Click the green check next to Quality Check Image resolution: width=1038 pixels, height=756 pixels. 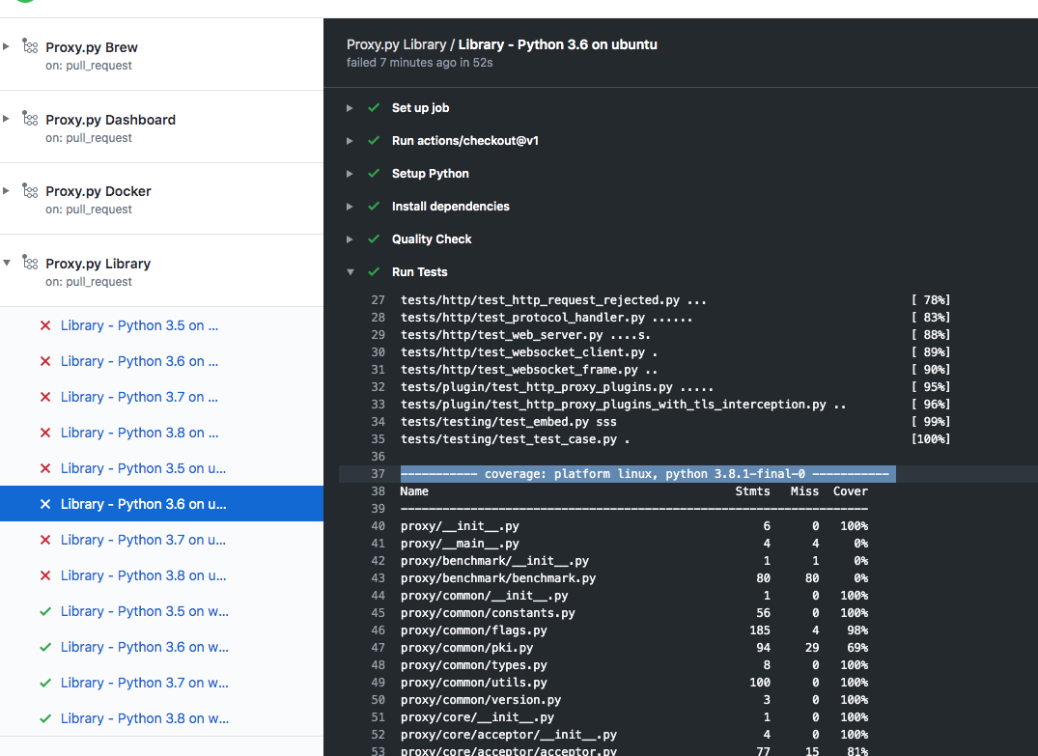(374, 239)
